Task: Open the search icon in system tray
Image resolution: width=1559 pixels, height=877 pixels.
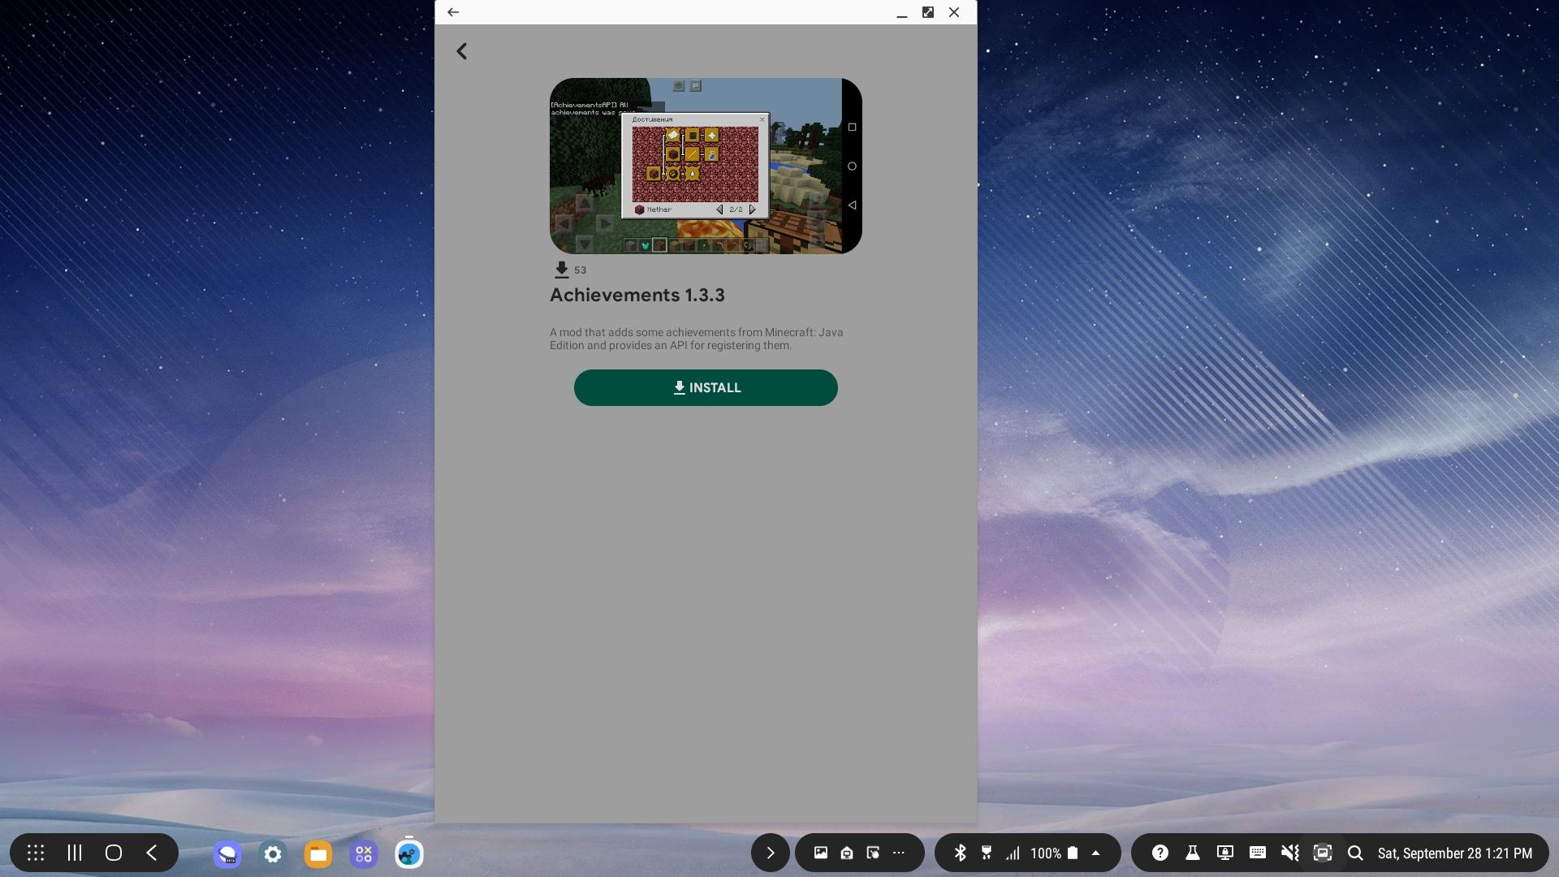Action: tap(1355, 853)
